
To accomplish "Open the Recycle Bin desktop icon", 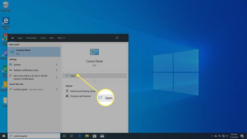I will tap(6, 6).
